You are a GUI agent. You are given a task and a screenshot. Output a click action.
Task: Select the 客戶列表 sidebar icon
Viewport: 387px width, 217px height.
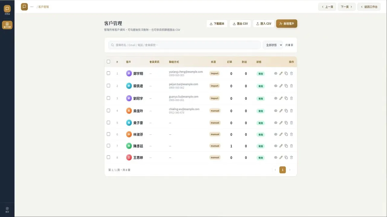pyautogui.click(x=7, y=25)
